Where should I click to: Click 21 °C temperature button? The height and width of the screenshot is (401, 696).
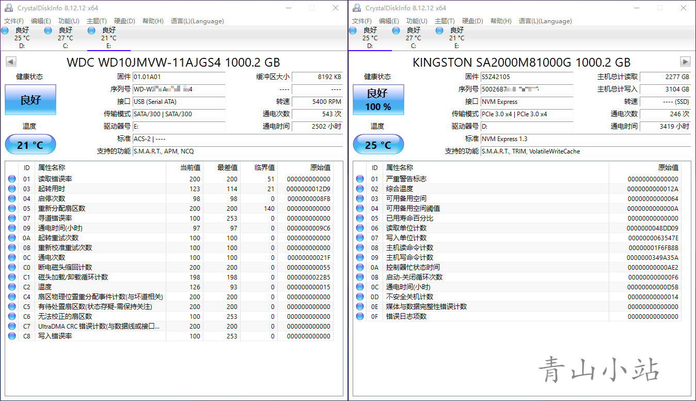(30, 145)
